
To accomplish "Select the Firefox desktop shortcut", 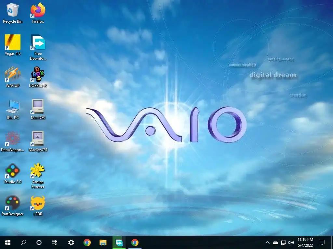I will click(x=38, y=13).
